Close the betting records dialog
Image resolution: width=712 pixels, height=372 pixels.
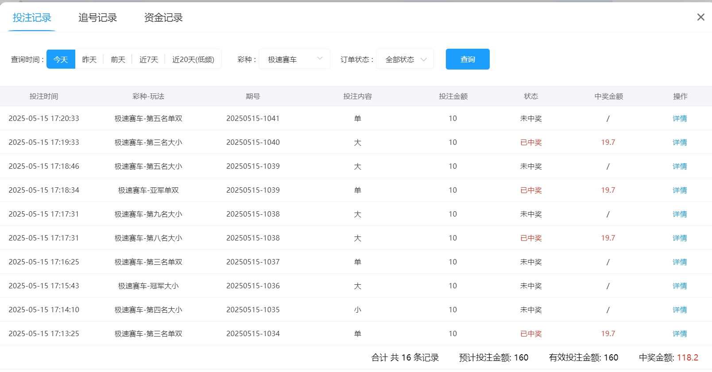(700, 17)
